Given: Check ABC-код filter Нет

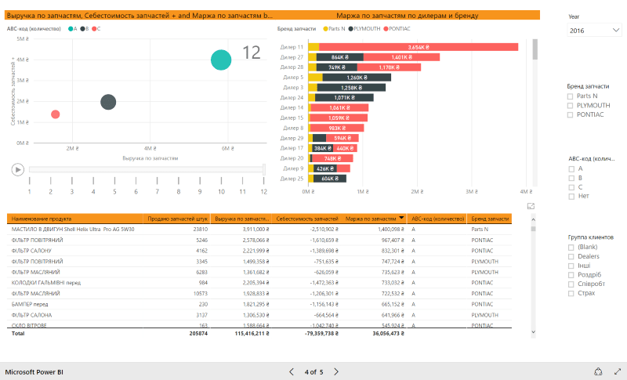Looking at the screenshot, I should pyautogui.click(x=571, y=197).
